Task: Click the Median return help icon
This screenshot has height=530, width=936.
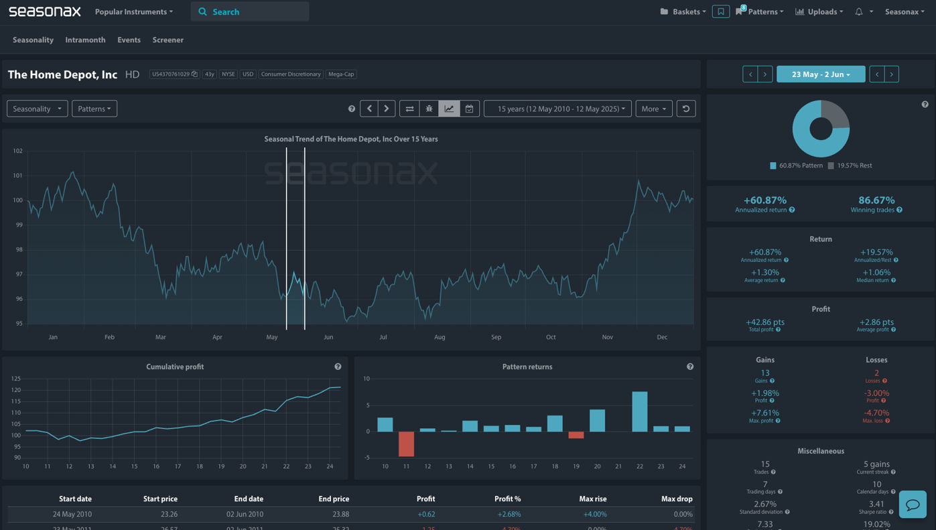Action: 893,280
